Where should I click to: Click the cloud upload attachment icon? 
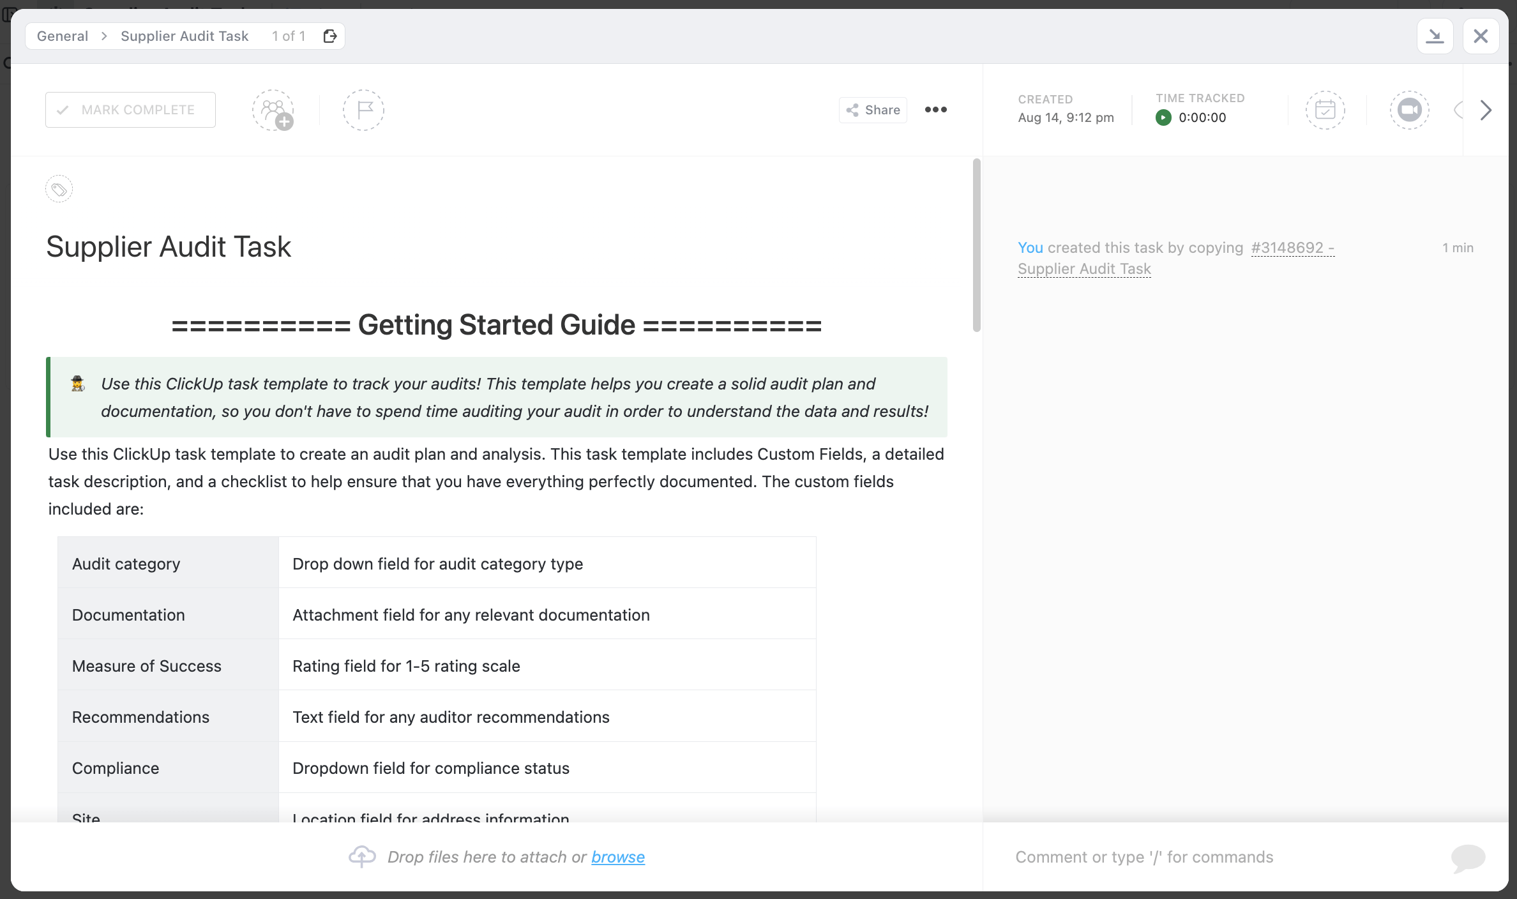tap(362, 856)
